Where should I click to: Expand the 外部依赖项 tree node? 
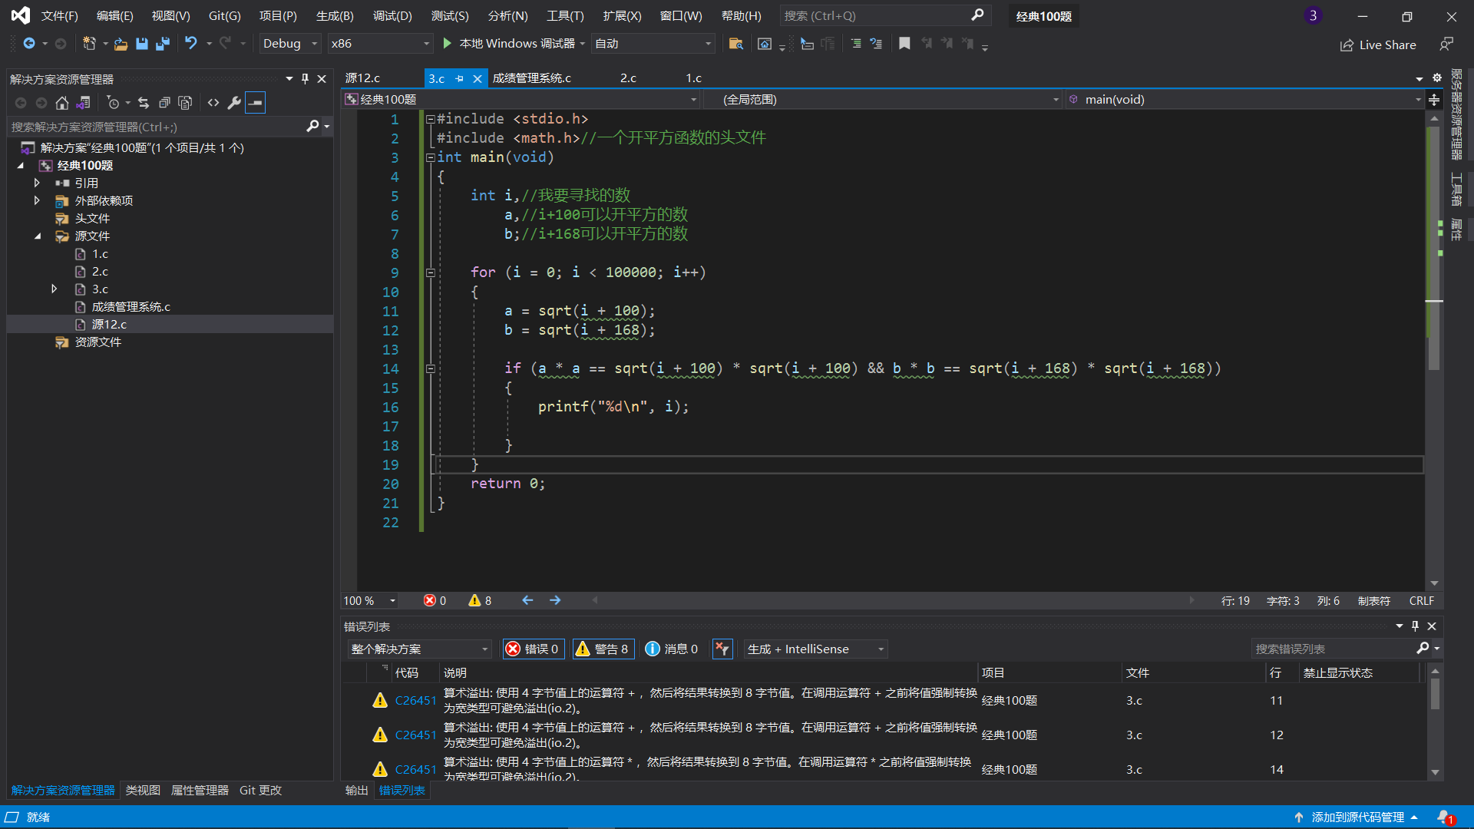36,200
